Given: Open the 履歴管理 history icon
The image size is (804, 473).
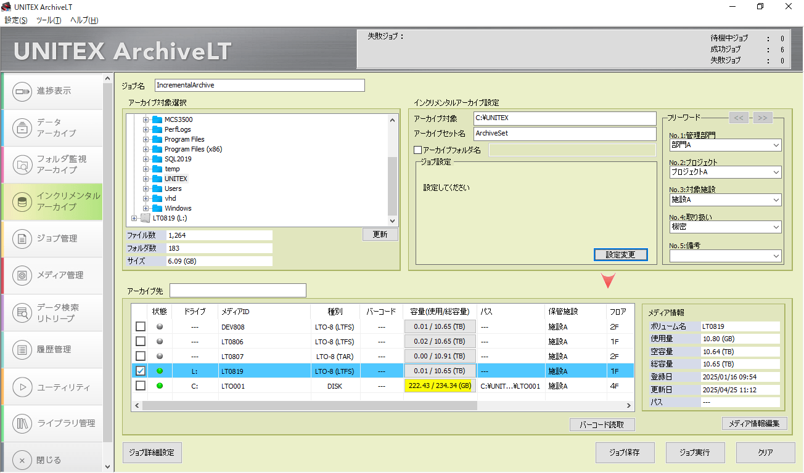Looking at the screenshot, I should click(23, 350).
